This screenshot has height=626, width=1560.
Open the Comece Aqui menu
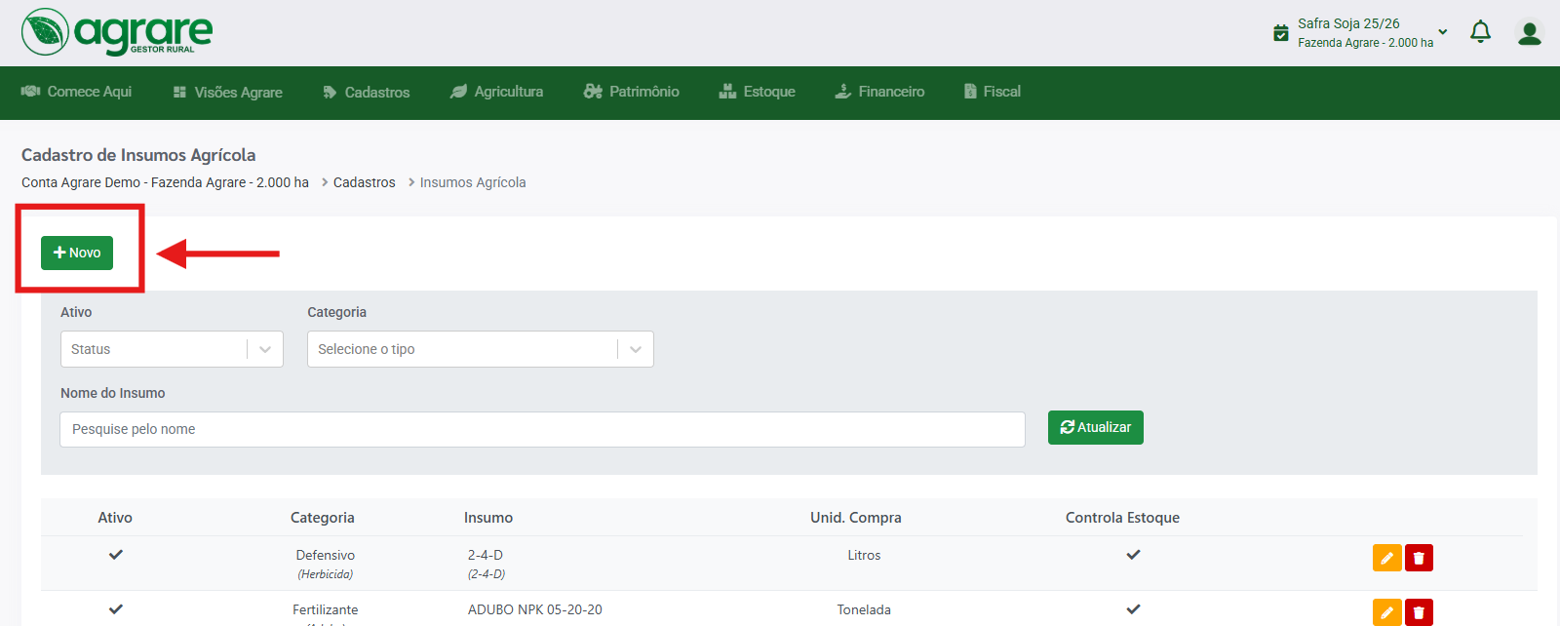77,92
